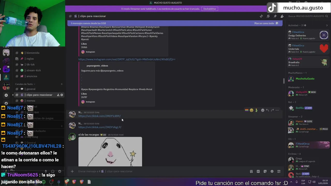
Task: Select Joshi.Joestar in member list
Action: point(308,130)
